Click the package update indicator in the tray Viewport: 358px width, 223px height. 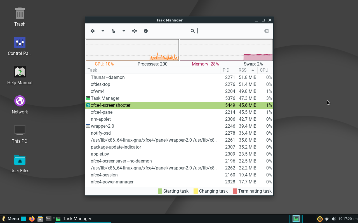coord(320,219)
